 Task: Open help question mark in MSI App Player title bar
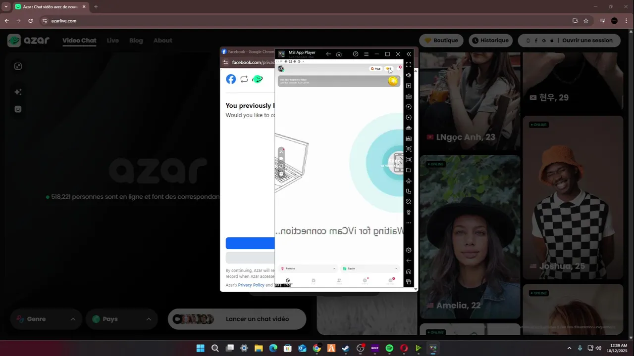tap(355, 54)
